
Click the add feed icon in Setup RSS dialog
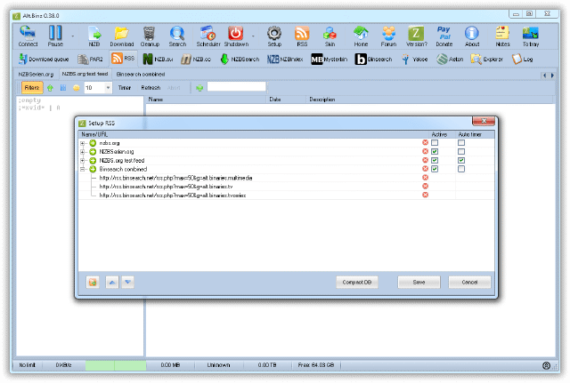pyautogui.click(x=93, y=283)
